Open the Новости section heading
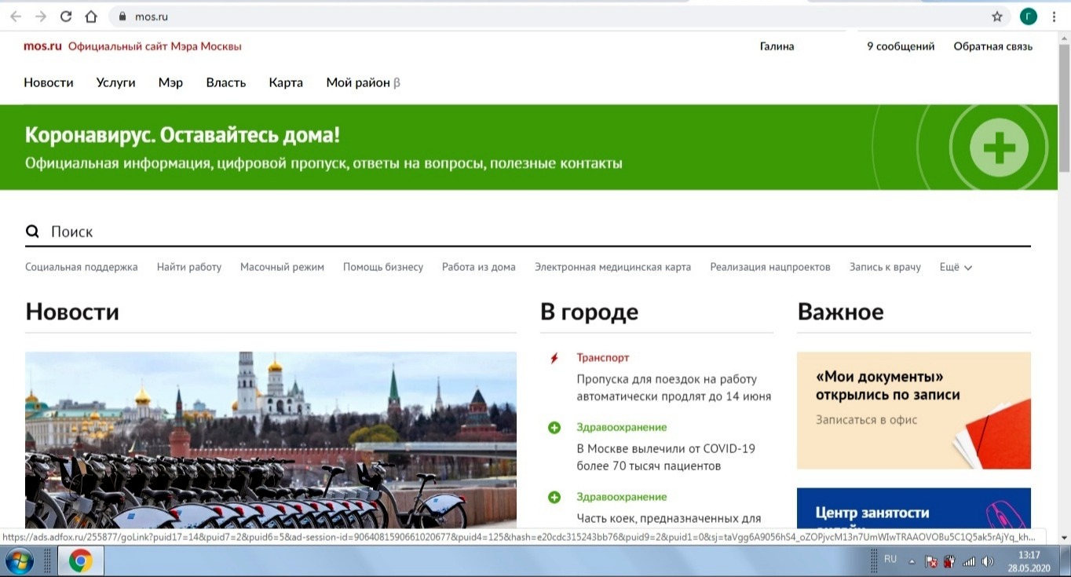 tap(72, 312)
